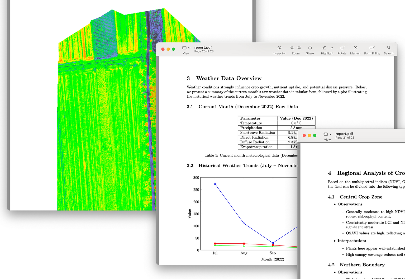Open the Inspector panel
The width and height of the screenshot is (405, 279).
279,48
